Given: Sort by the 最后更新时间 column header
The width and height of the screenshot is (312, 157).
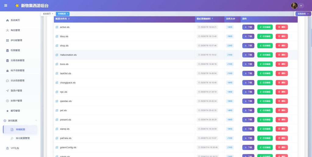Looking at the screenshot, I should click(205, 19).
